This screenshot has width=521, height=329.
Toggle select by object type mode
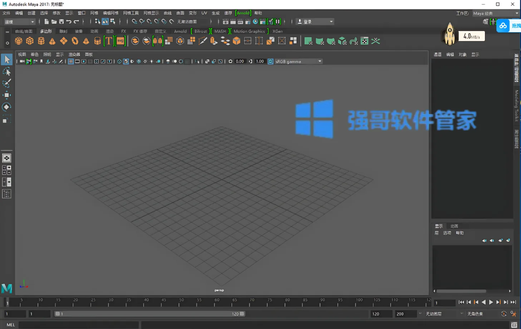[105, 22]
